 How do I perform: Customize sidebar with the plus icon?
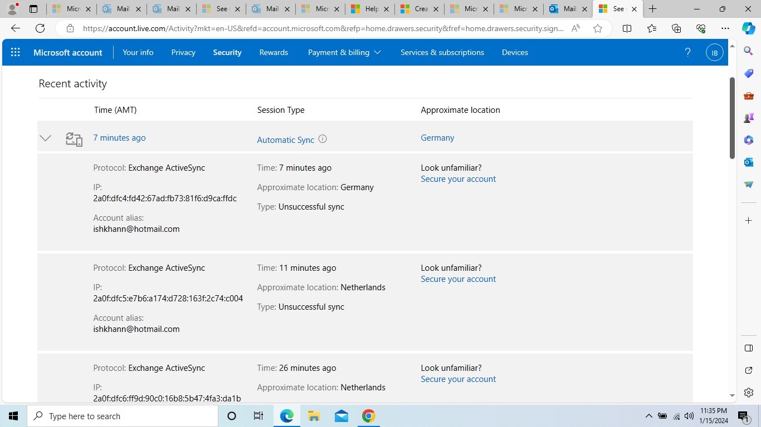(749, 221)
